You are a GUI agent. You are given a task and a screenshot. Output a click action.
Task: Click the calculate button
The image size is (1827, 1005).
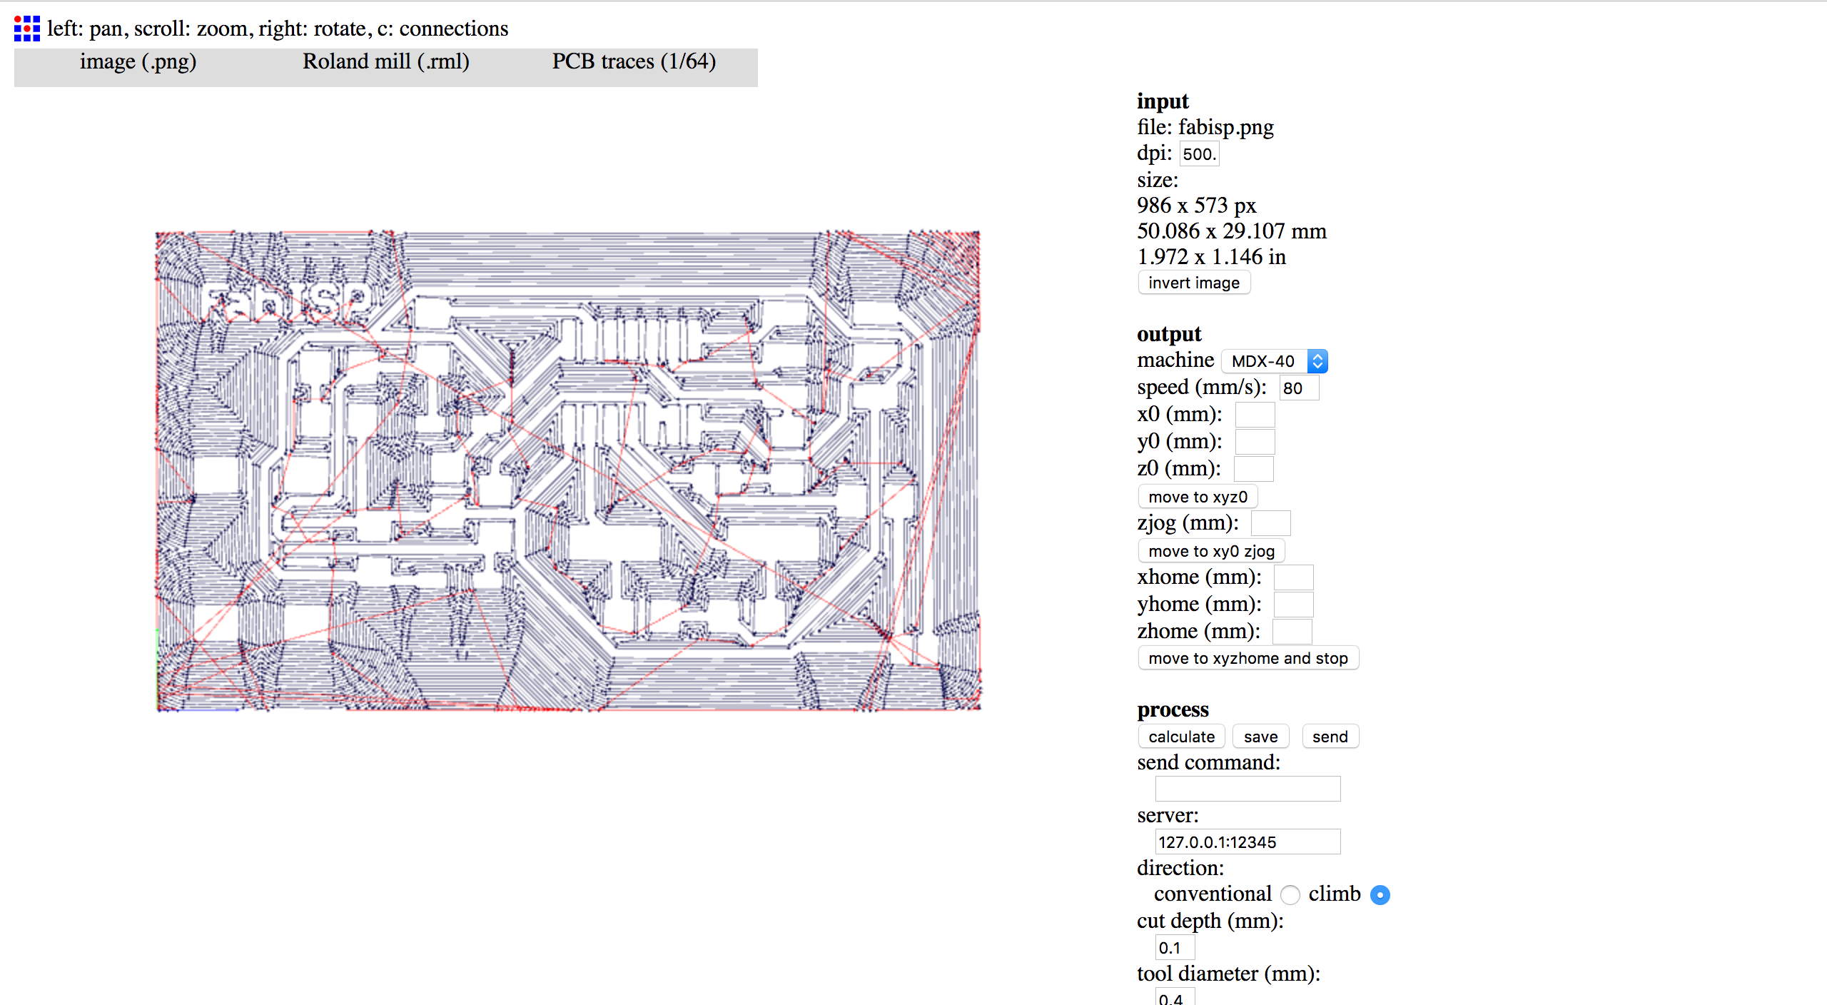tap(1181, 737)
